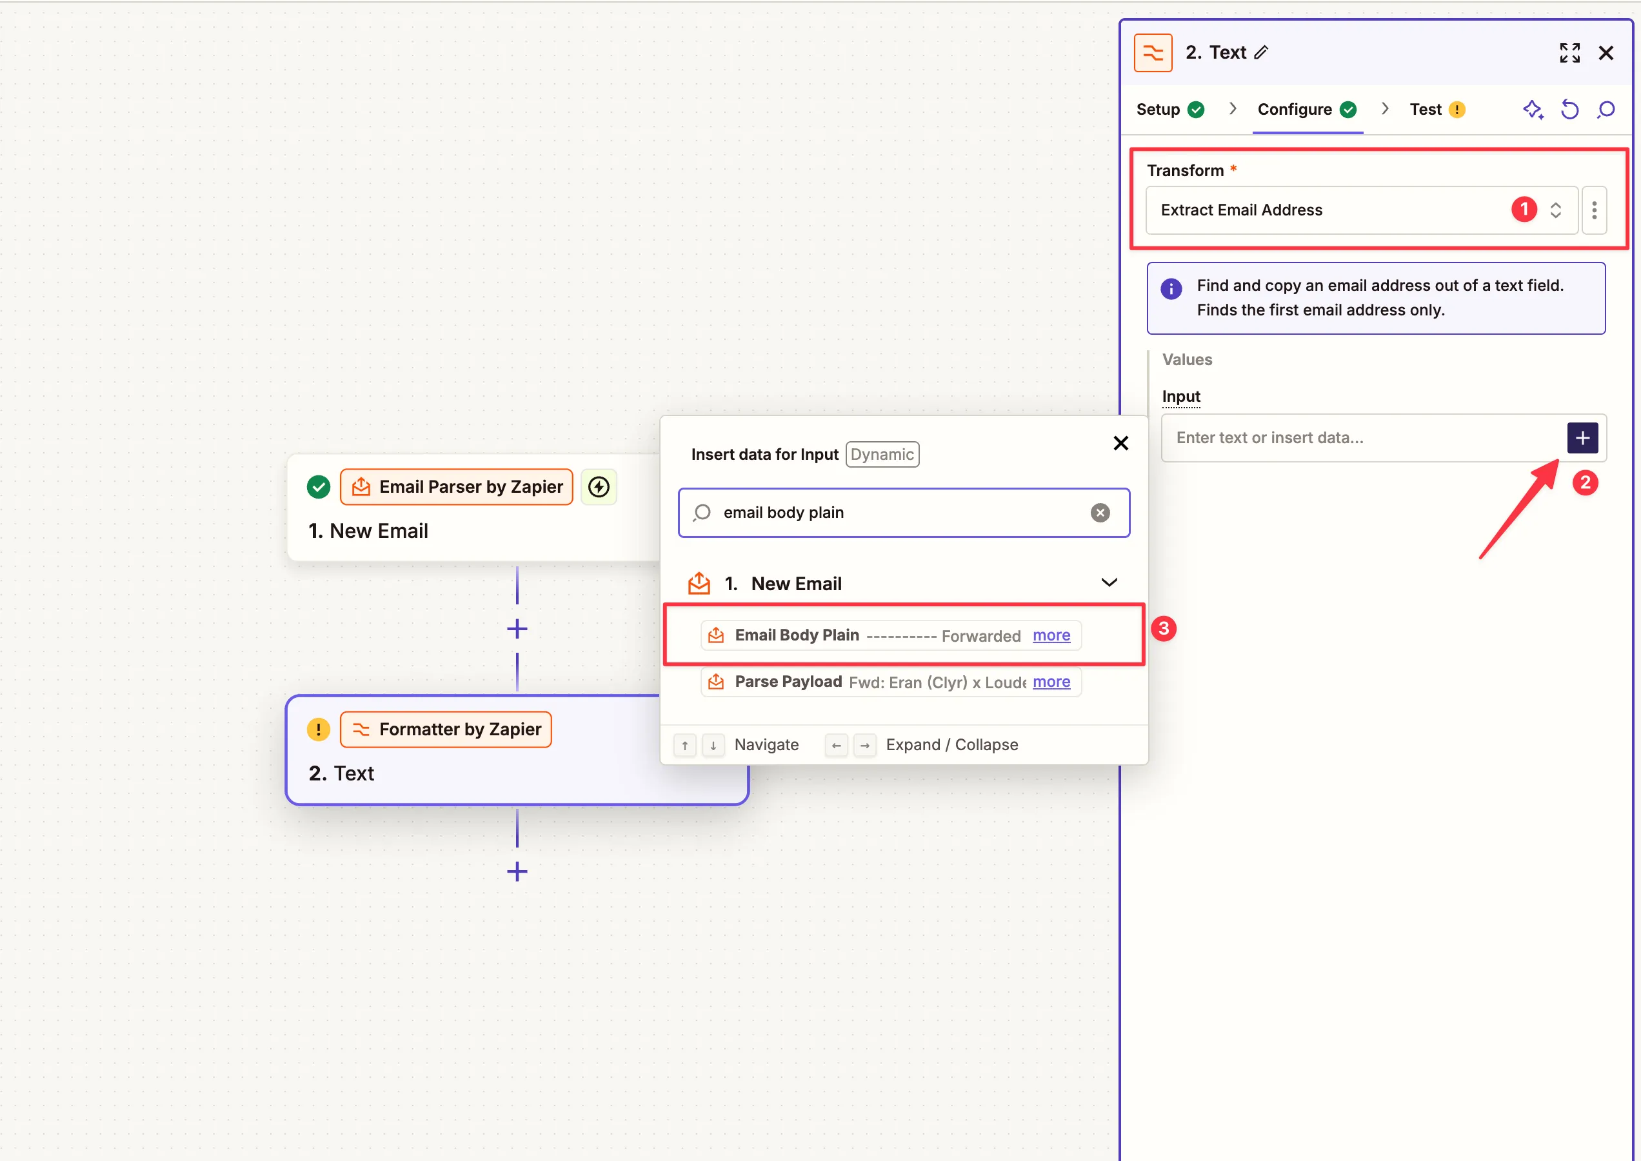Add a step between New Email and Text
Image resolution: width=1641 pixels, height=1161 pixels.
click(517, 629)
